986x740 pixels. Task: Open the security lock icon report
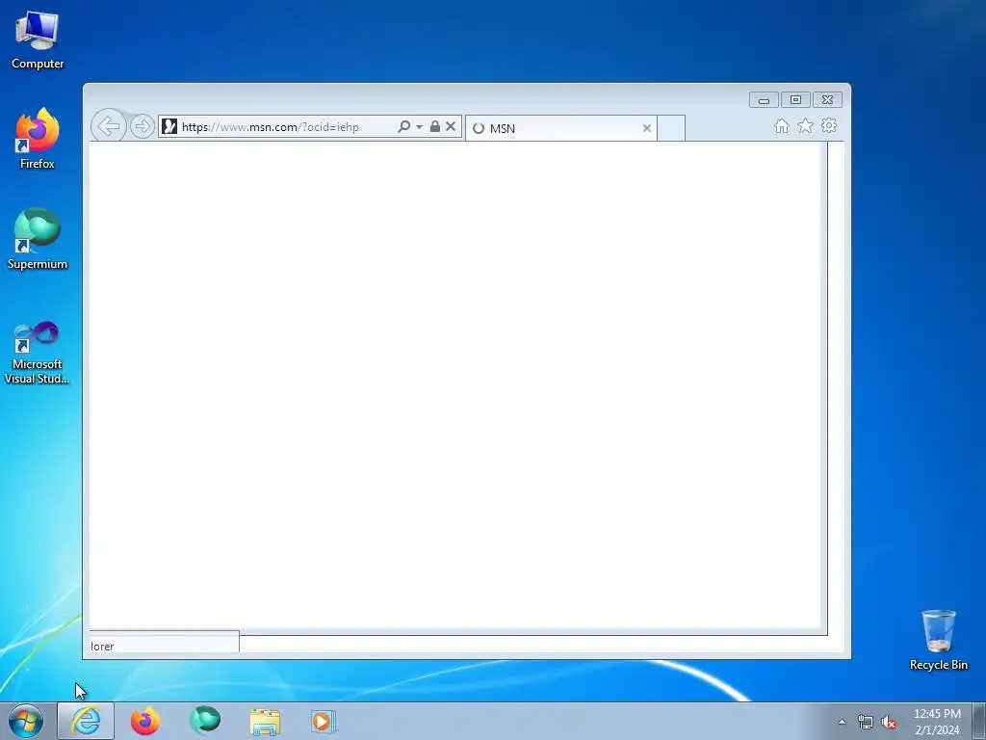tap(434, 126)
